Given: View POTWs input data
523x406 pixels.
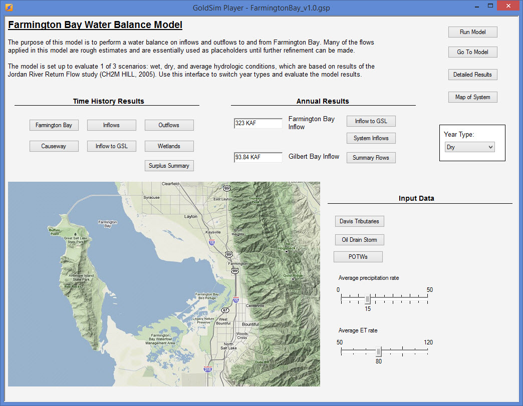Looking at the screenshot, I should [x=358, y=256].
